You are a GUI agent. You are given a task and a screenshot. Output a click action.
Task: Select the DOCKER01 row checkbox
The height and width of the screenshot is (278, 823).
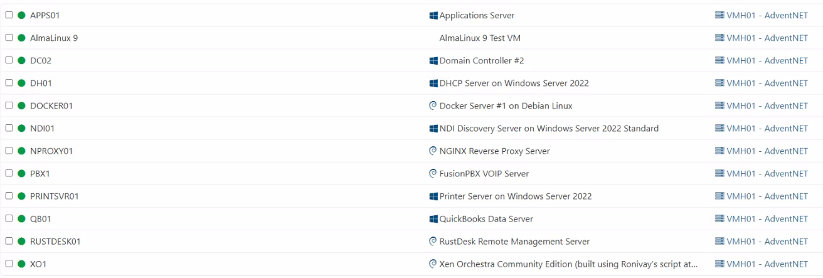9,105
